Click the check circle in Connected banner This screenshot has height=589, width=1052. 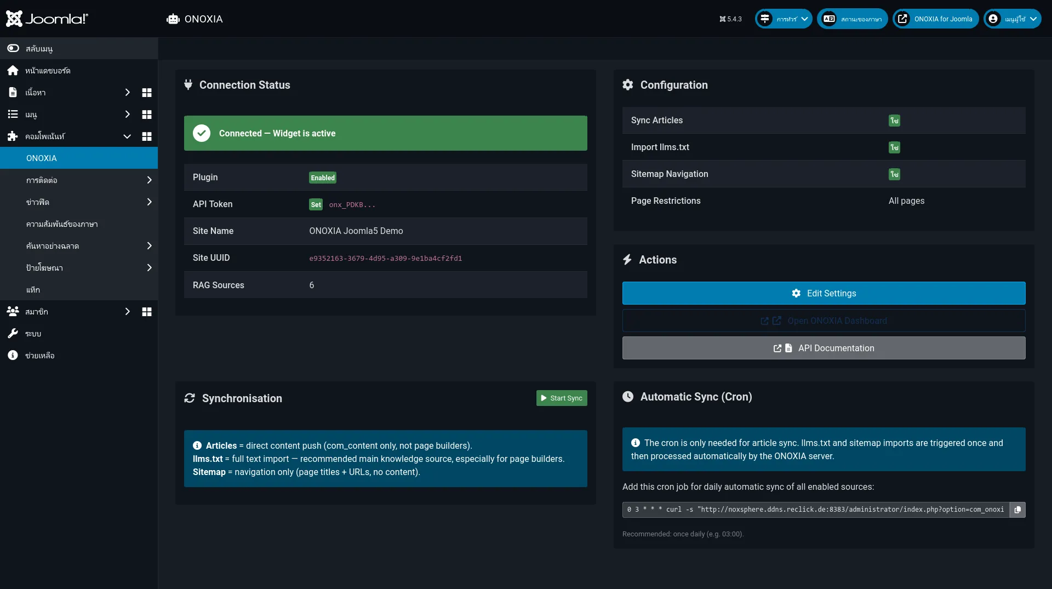(x=202, y=133)
